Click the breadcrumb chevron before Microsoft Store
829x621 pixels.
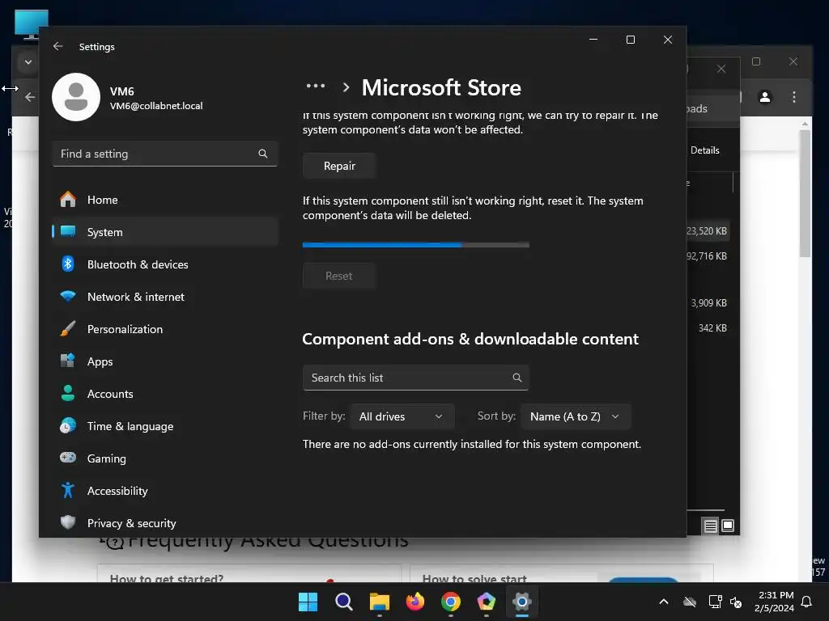346,87
